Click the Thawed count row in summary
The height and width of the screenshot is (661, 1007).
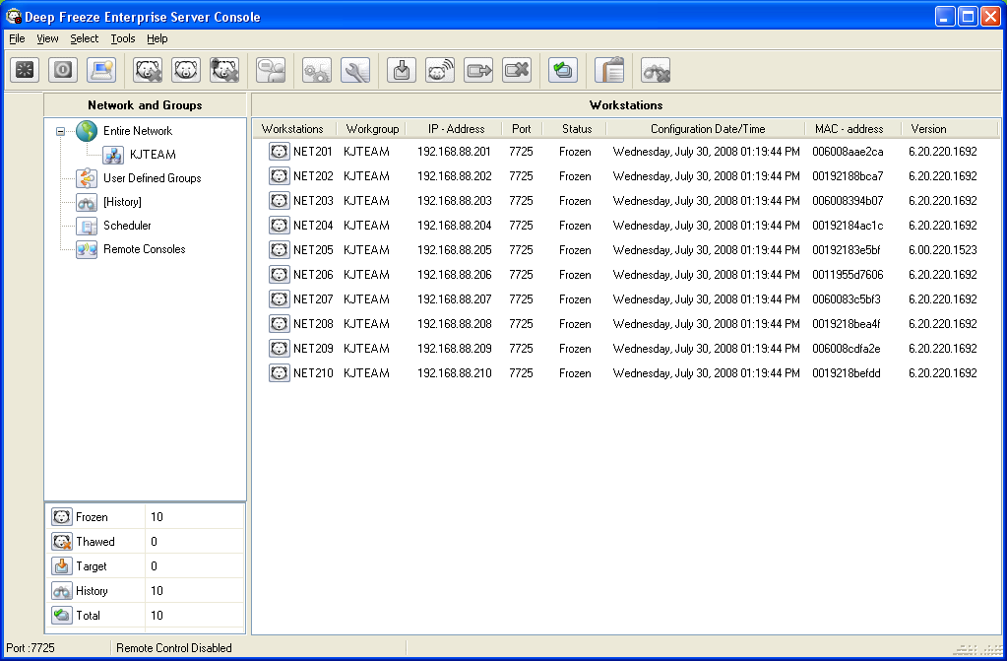(147, 542)
